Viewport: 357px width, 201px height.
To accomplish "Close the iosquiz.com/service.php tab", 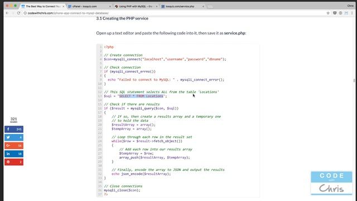I will pos(203,6).
